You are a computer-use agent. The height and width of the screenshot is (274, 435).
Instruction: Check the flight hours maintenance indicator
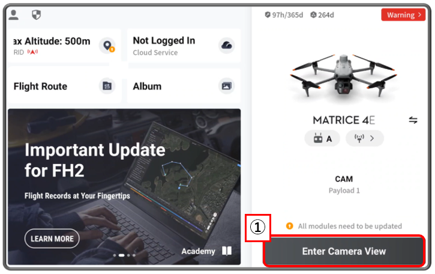pos(284,15)
